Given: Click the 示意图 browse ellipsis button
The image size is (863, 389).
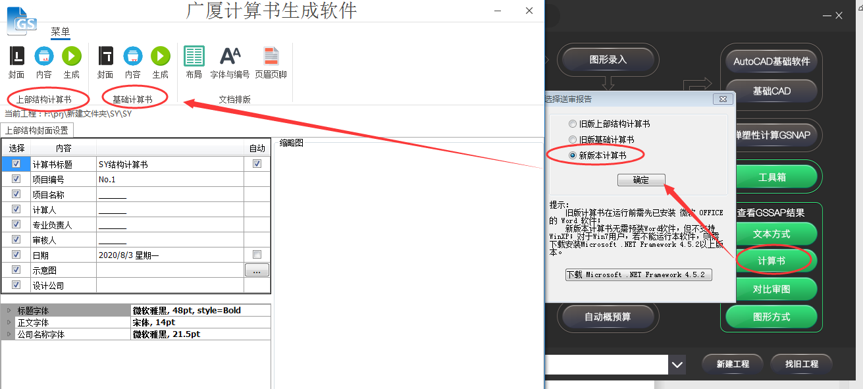Looking at the screenshot, I should click(x=257, y=270).
